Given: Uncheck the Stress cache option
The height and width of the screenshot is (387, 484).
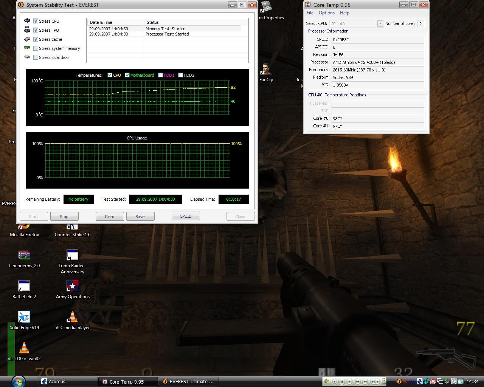Looking at the screenshot, I should tap(36, 39).
